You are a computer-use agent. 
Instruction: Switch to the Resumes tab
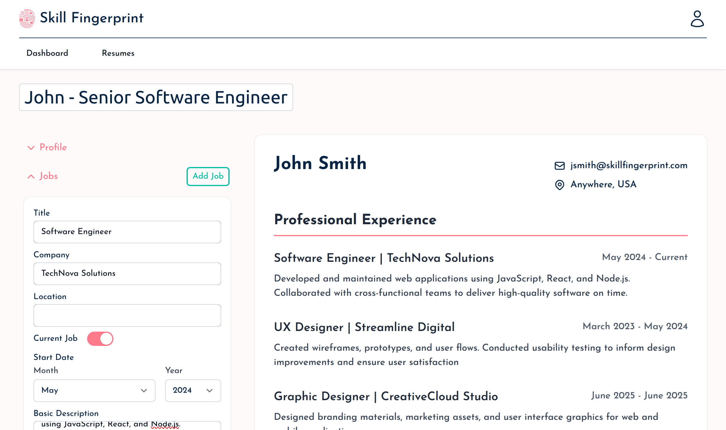click(x=118, y=53)
